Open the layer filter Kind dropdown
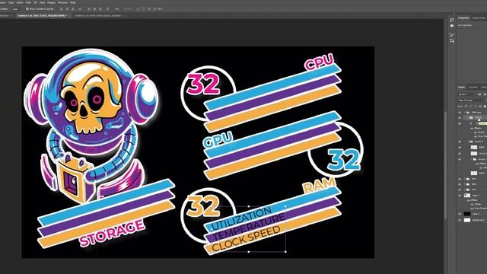The height and width of the screenshot is (274, 487). click(x=466, y=94)
